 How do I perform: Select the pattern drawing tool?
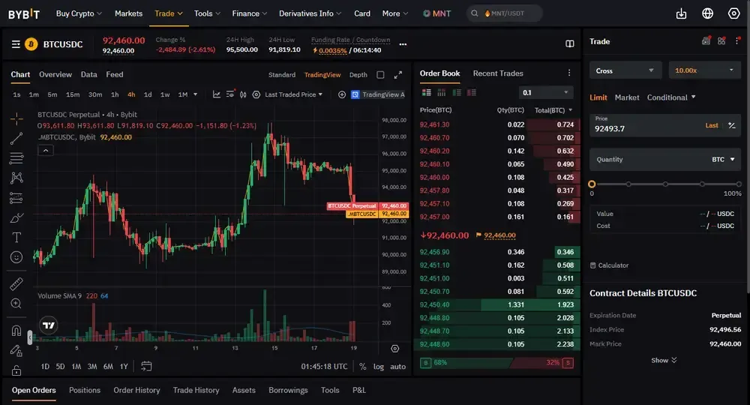(x=16, y=178)
